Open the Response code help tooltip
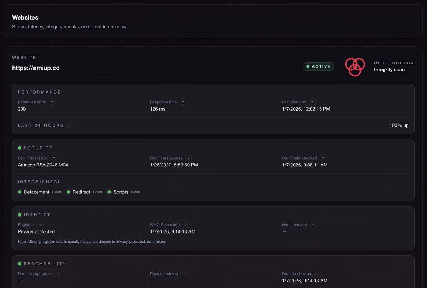 pos(52,102)
